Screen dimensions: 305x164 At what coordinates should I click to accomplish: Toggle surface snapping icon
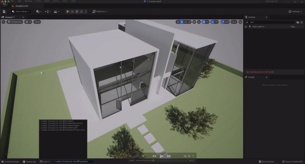[199, 22]
